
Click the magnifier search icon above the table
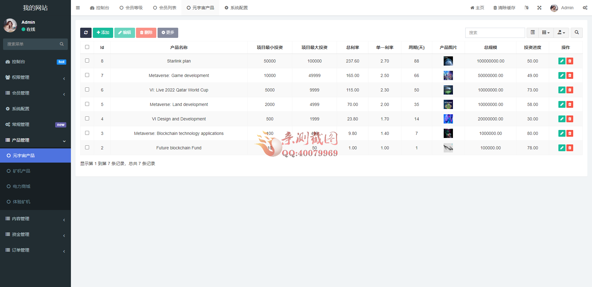point(576,33)
